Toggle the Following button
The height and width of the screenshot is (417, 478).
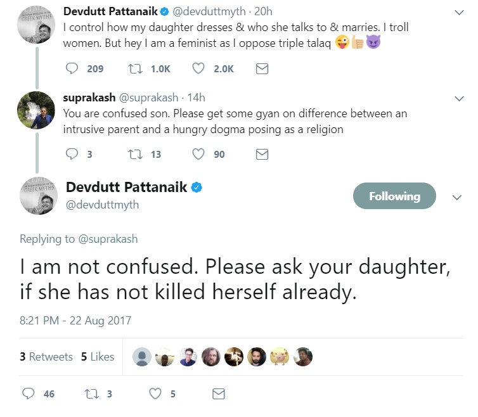tap(394, 196)
